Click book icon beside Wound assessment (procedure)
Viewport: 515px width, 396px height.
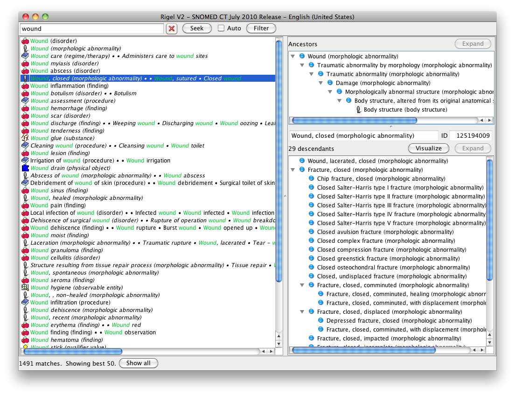[25, 101]
